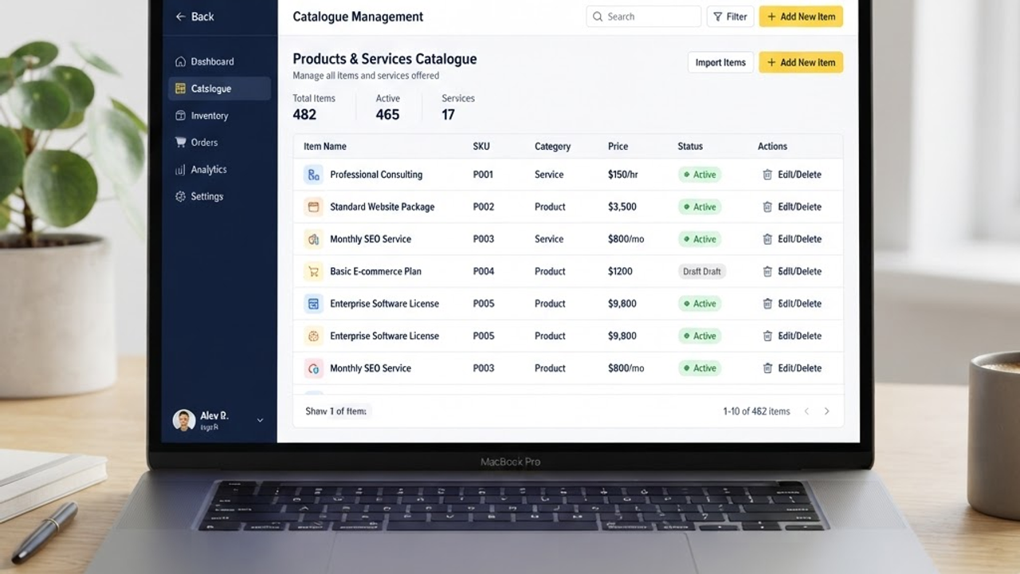Viewport: 1020px width, 574px height.
Task: Click the price "$1200"
Action: point(620,271)
